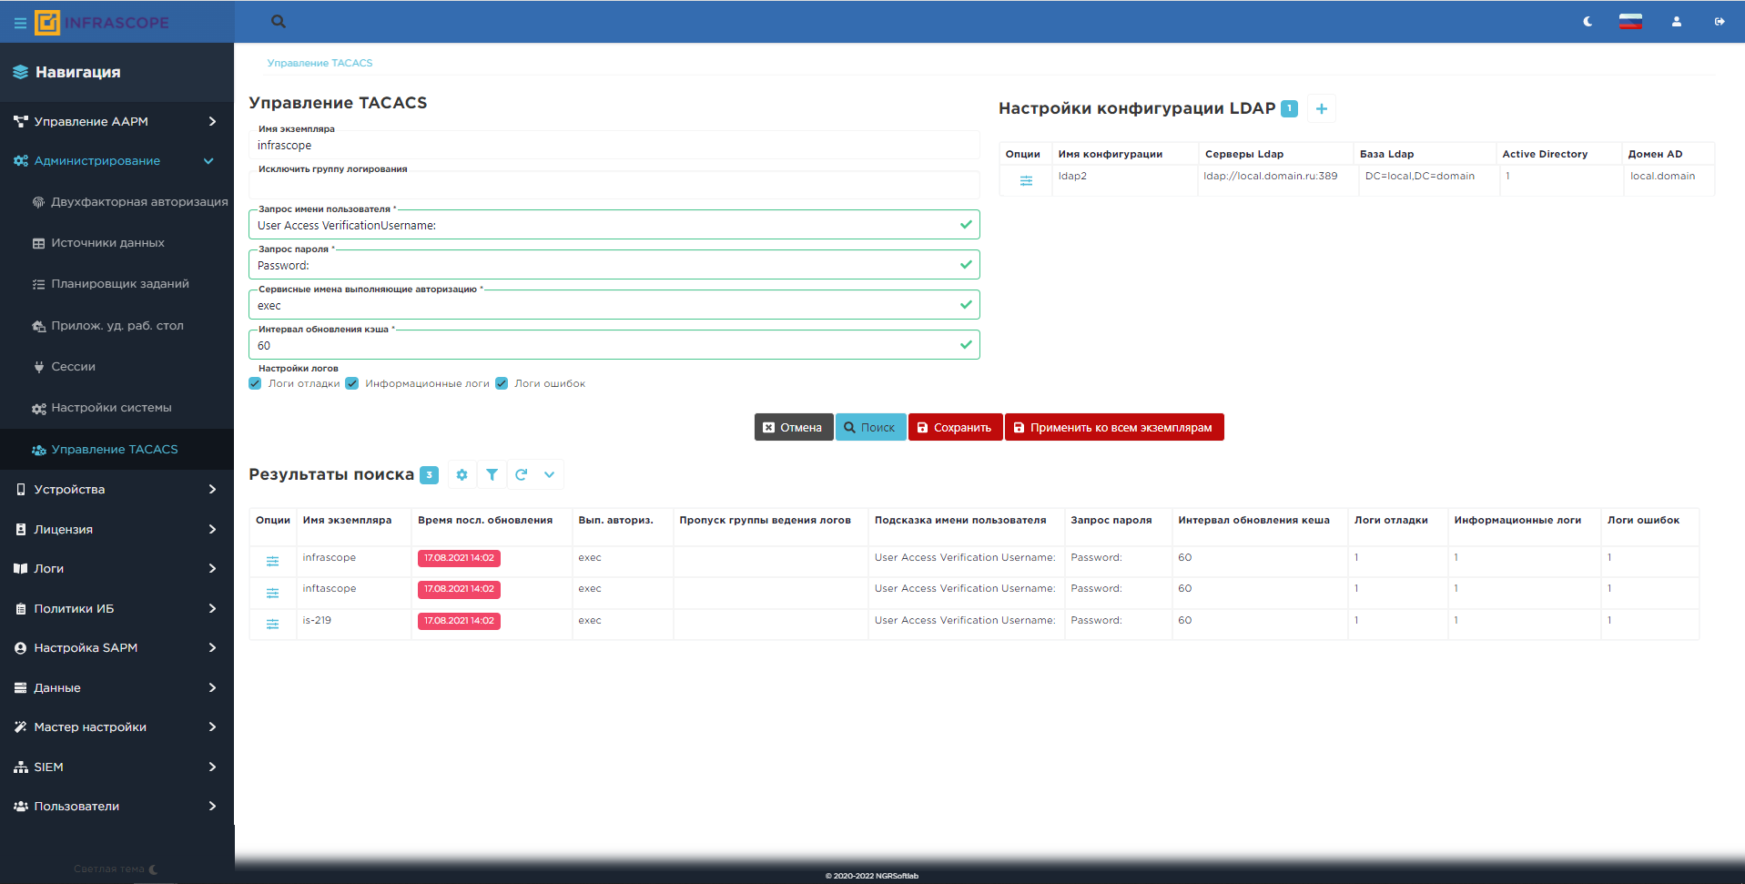This screenshot has height=884, width=1745.
Task: Switch to dark mode via moon icon
Action: (x=1588, y=22)
